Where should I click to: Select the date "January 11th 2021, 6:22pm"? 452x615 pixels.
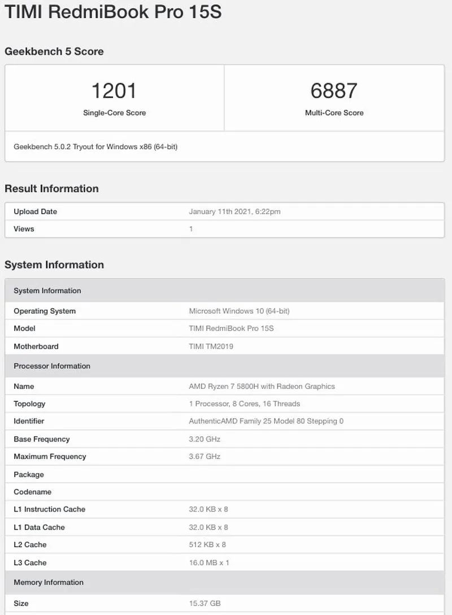point(235,211)
